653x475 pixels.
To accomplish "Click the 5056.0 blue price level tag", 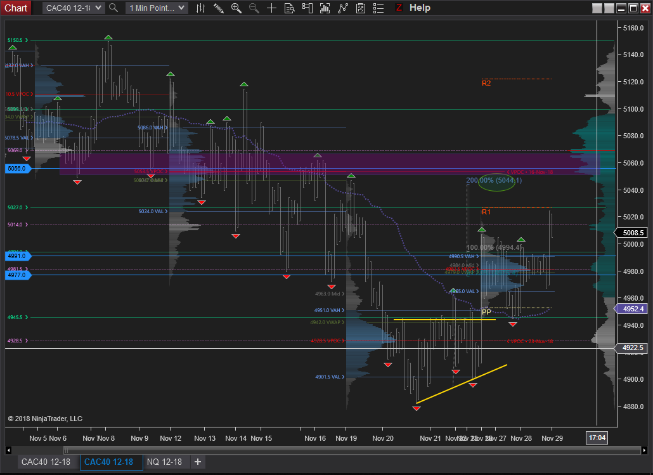I will [18, 168].
